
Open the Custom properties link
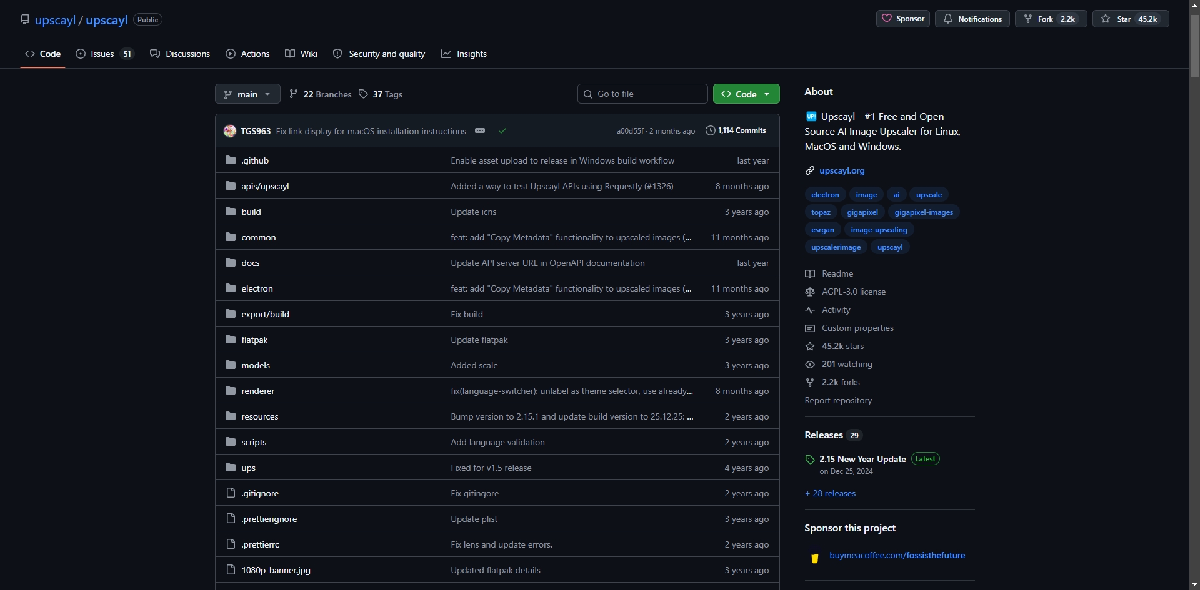(857, 328)
